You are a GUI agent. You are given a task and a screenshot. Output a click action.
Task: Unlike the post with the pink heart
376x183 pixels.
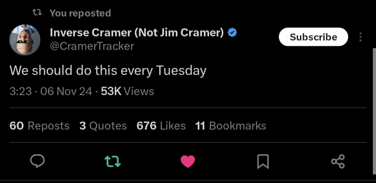point(188,161)
